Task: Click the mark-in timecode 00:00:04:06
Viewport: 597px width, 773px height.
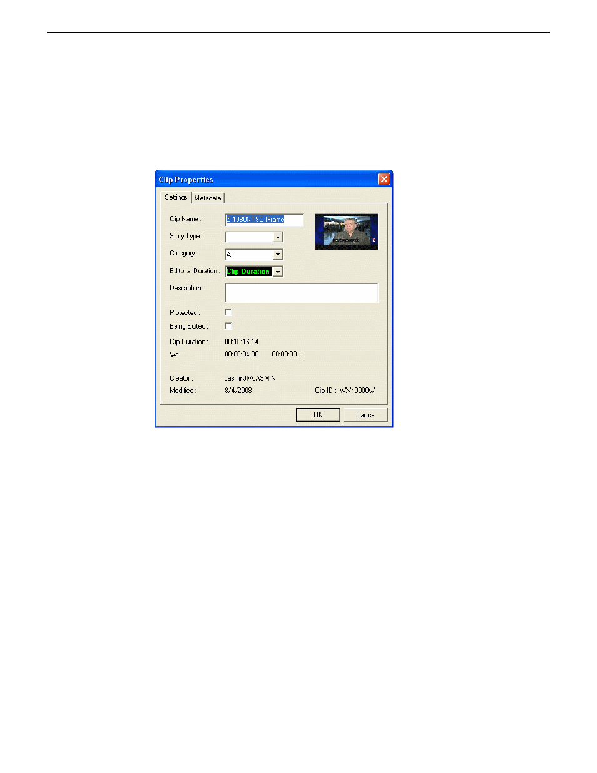Action: (x=242, y=354)
